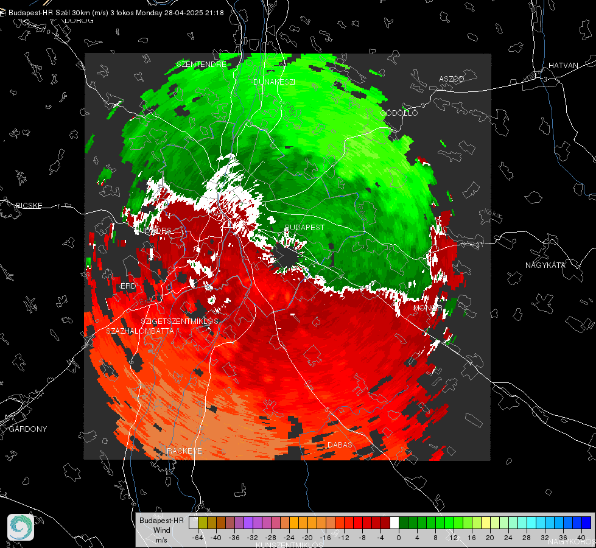Click the legend value -20
This screenshot has width=596, height=548.
tap(307, 538)
